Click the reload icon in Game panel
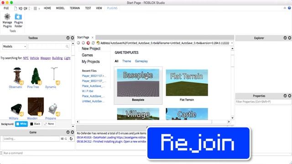 point(71,138)
